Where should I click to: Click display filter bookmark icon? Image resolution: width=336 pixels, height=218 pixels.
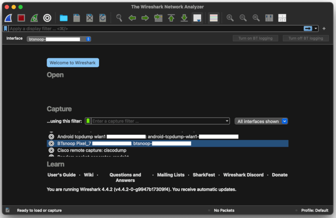5,28
